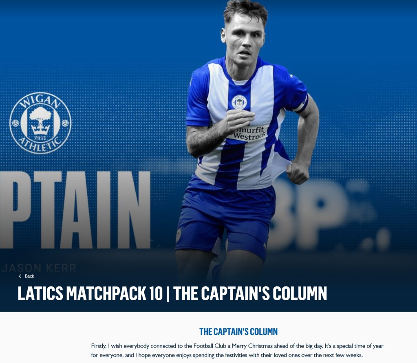Click the Smurfit Westrock sponsor logo
Viewport: 417px width, 363px height.
point(249,133)
